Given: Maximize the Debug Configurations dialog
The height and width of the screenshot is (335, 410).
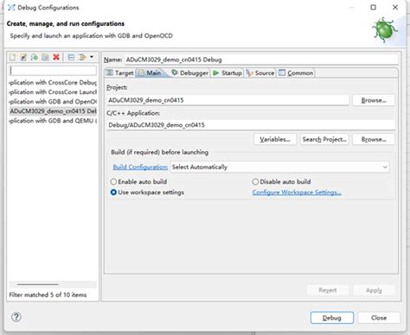Looking at the screenshot, I should 373,7.
